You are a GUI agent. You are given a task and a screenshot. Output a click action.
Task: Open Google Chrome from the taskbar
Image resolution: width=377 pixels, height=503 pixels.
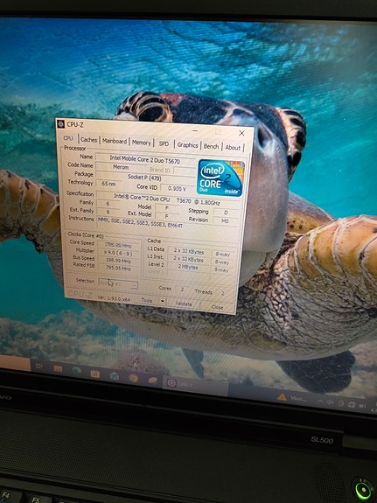(x=133, y=378)
